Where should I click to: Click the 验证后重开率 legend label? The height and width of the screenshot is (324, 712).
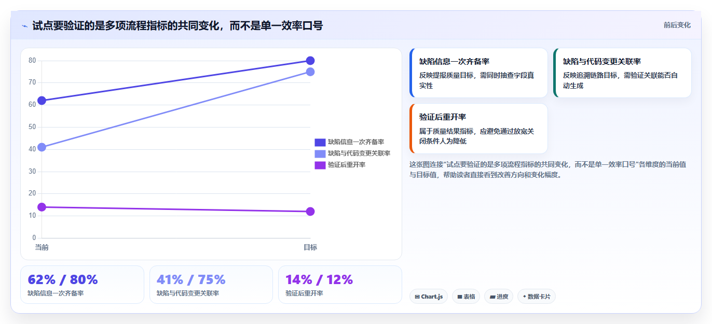pos(347,165)
